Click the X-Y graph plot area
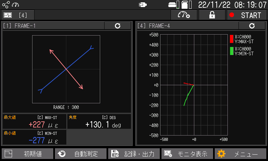Screen dimensions: 268x161 click(x=194, y=85)
